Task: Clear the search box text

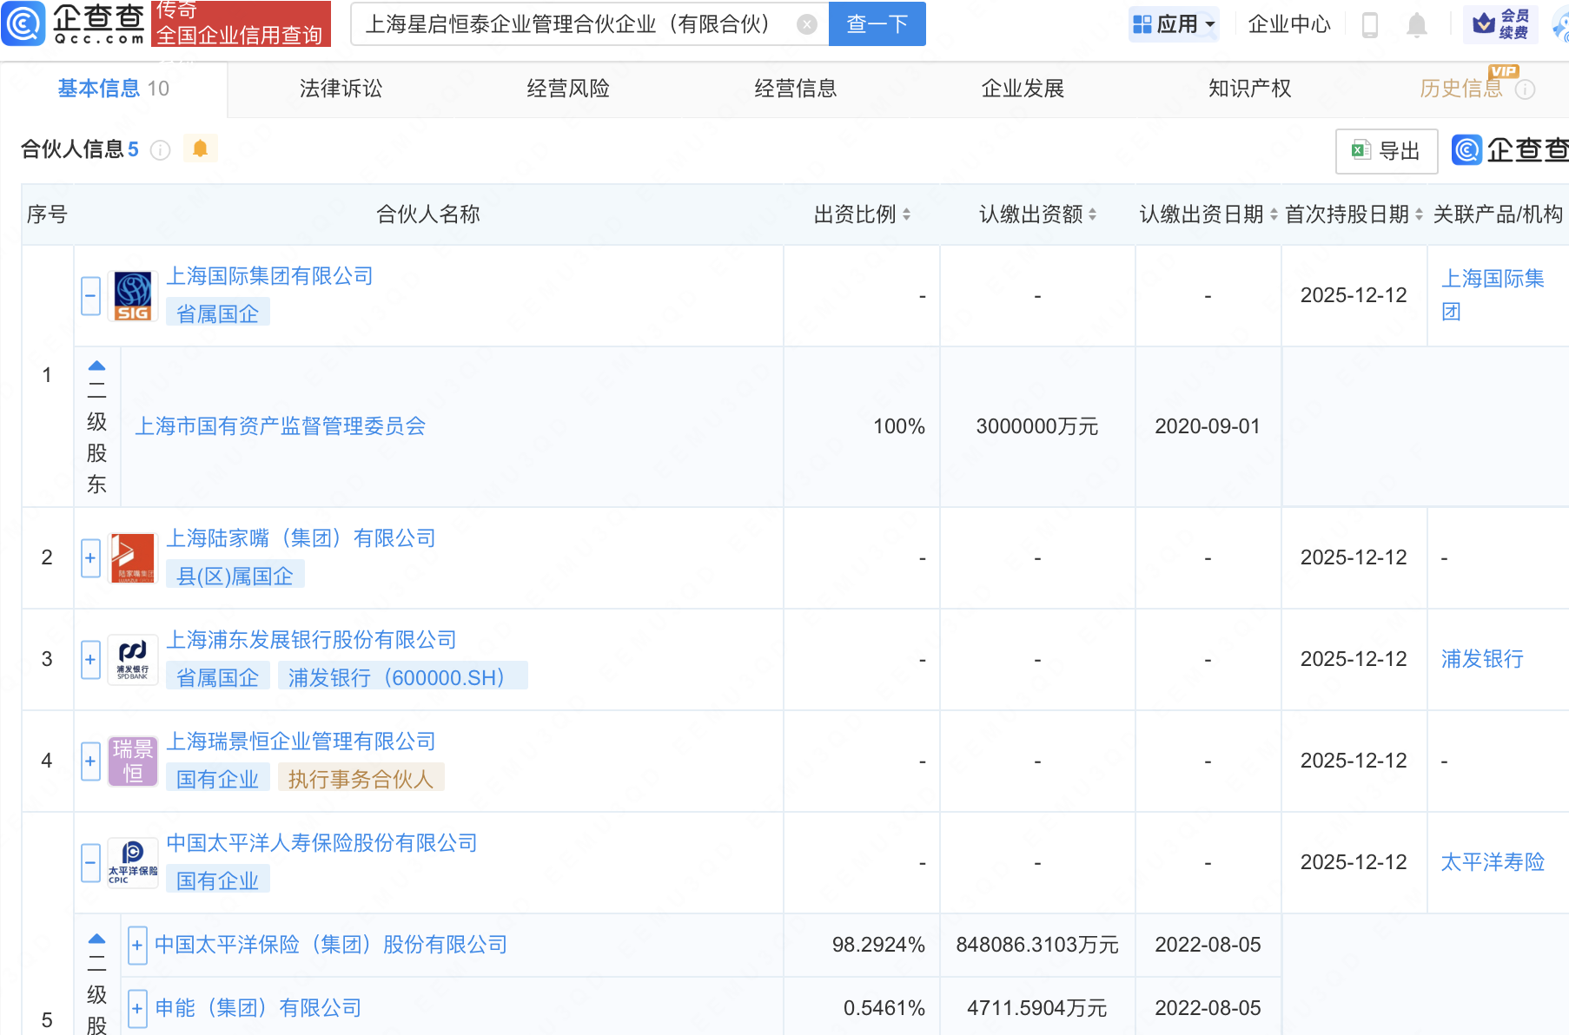Action: [806, 24]
